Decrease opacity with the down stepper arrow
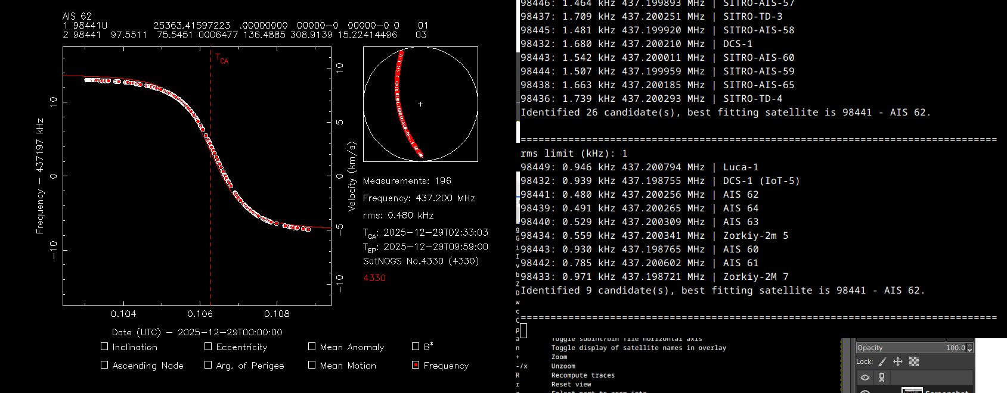The image size is (1007, 393). (x=970, y=350)
